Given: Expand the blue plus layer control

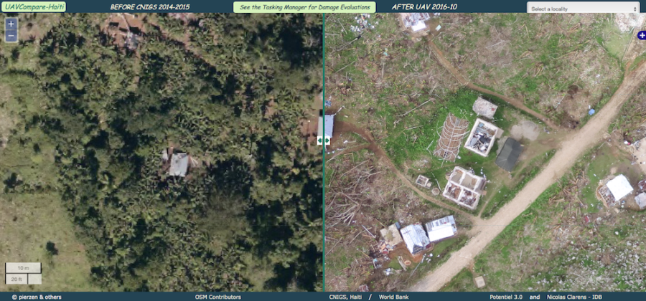Looking at the screenshot, I should (641, 35).
